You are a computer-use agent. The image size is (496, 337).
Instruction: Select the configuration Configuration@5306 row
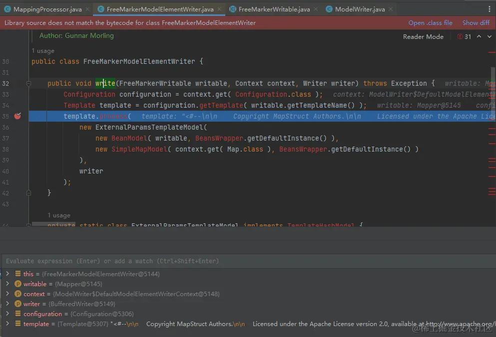click(x=248, y=314)
